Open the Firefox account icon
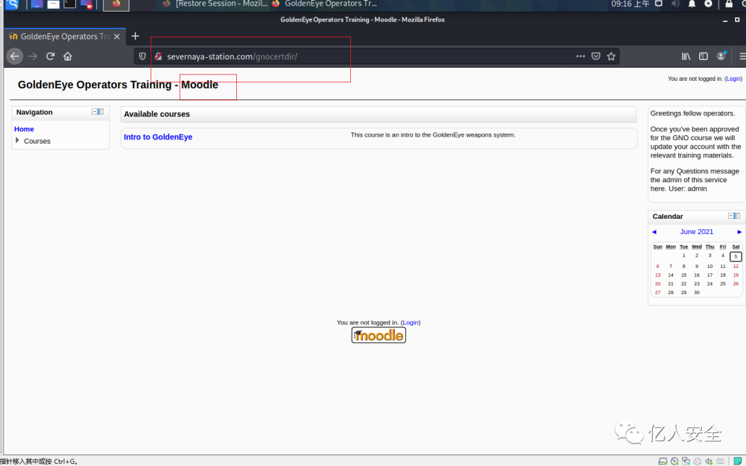The height and width of the screenshot is (466, 746). click(721, 56)
